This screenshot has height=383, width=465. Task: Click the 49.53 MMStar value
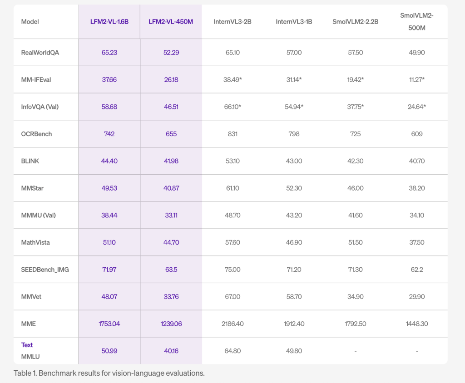coord(109,188)
